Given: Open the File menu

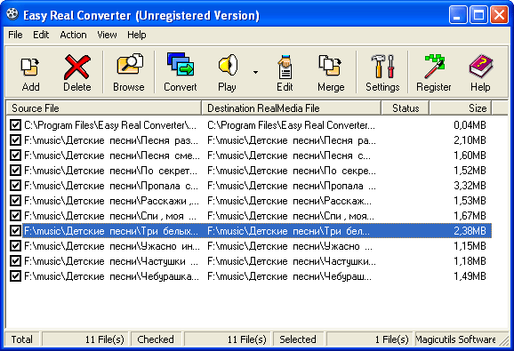Looking at the screenshot, I should pyautogui.click(x=15, y=35).
